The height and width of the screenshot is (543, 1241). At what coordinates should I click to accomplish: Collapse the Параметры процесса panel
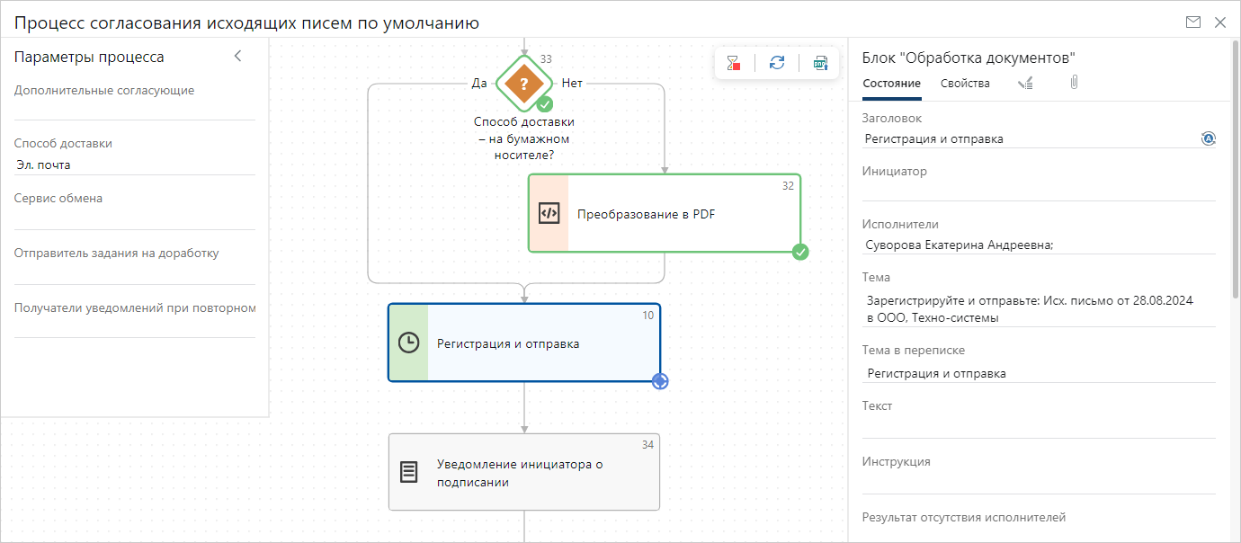238,57
